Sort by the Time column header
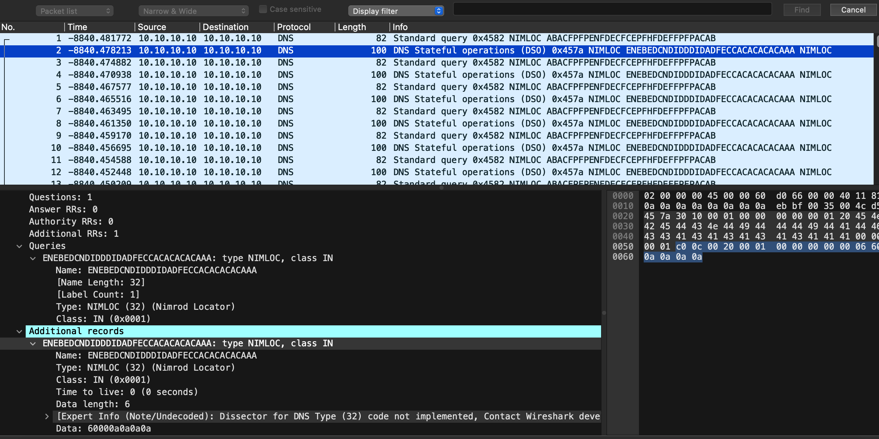Image resolution: width=879 pixels, height=439 pixels. tap(100, 27)
